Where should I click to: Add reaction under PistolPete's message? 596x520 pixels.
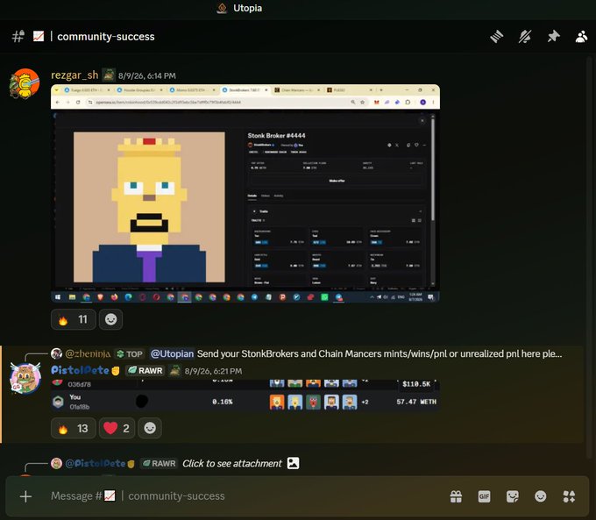coord(150,428)
